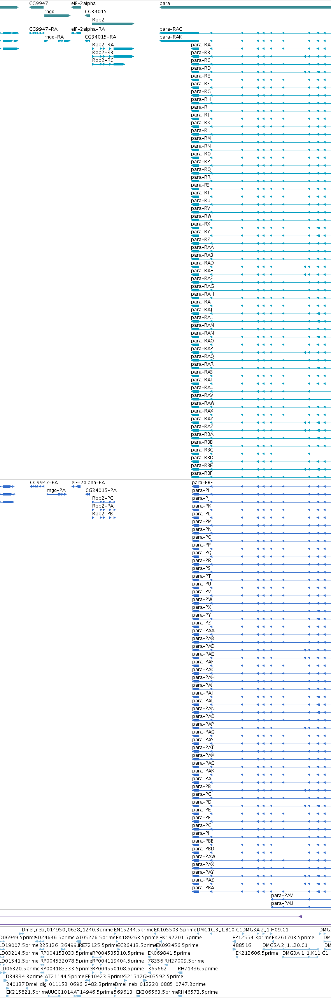The image size is (331, 998).
Task: Select the rngo gene label
Action: tap(49, 12)
